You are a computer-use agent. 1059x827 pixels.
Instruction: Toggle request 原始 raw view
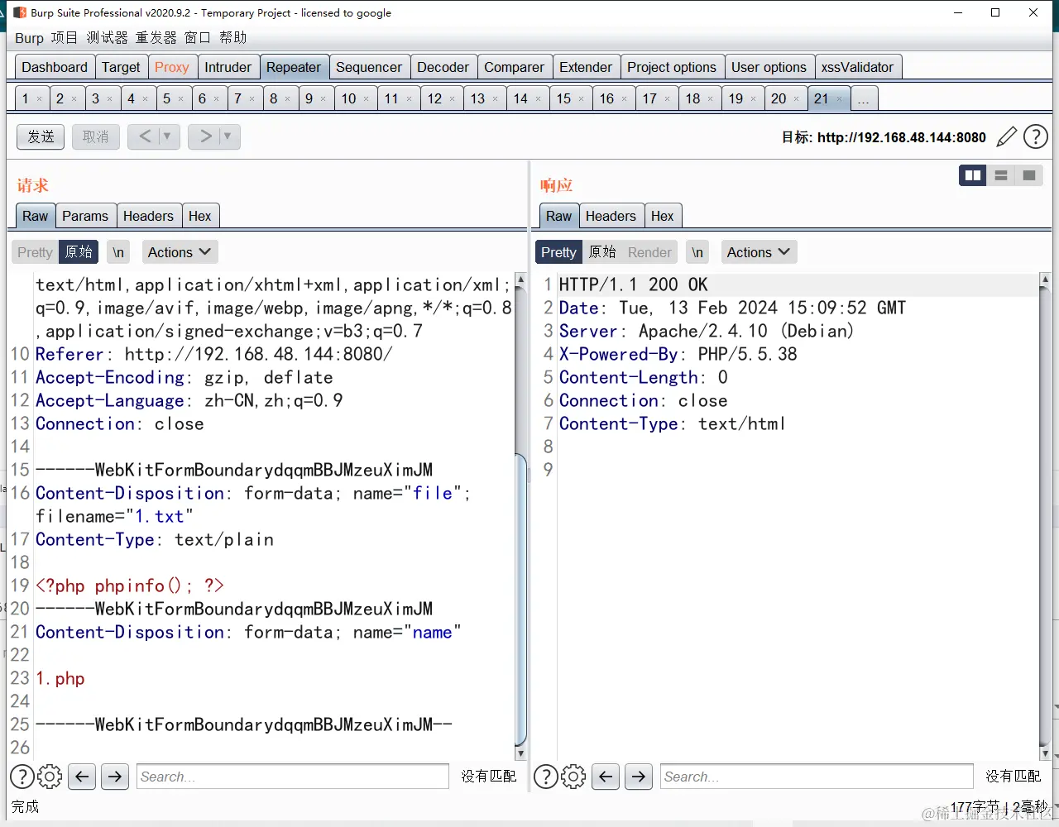79,252
